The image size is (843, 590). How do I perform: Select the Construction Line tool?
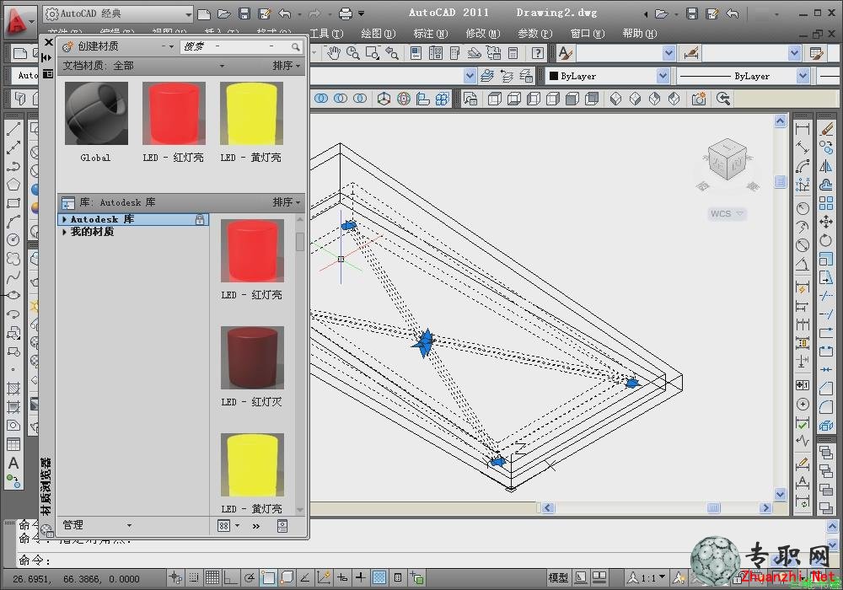(x=13, y=147)
